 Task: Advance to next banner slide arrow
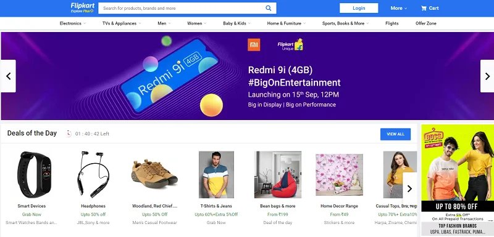coord(487,76)
